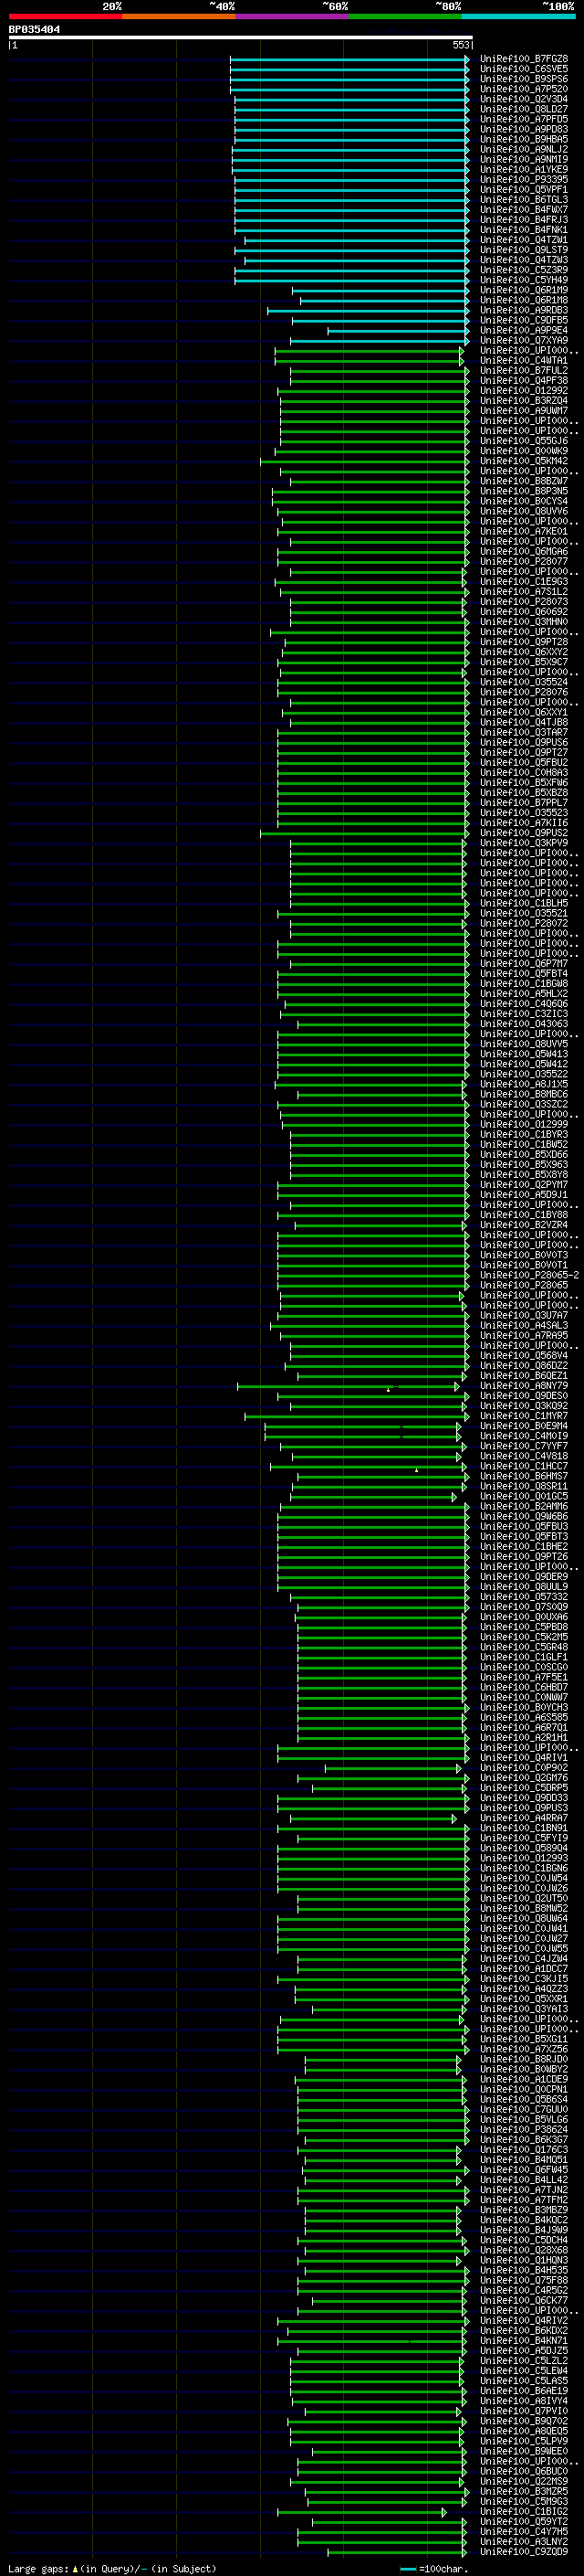Select the UniRef100_Q9LST9 label
584x2576 pixels.
tap(523, 250)
